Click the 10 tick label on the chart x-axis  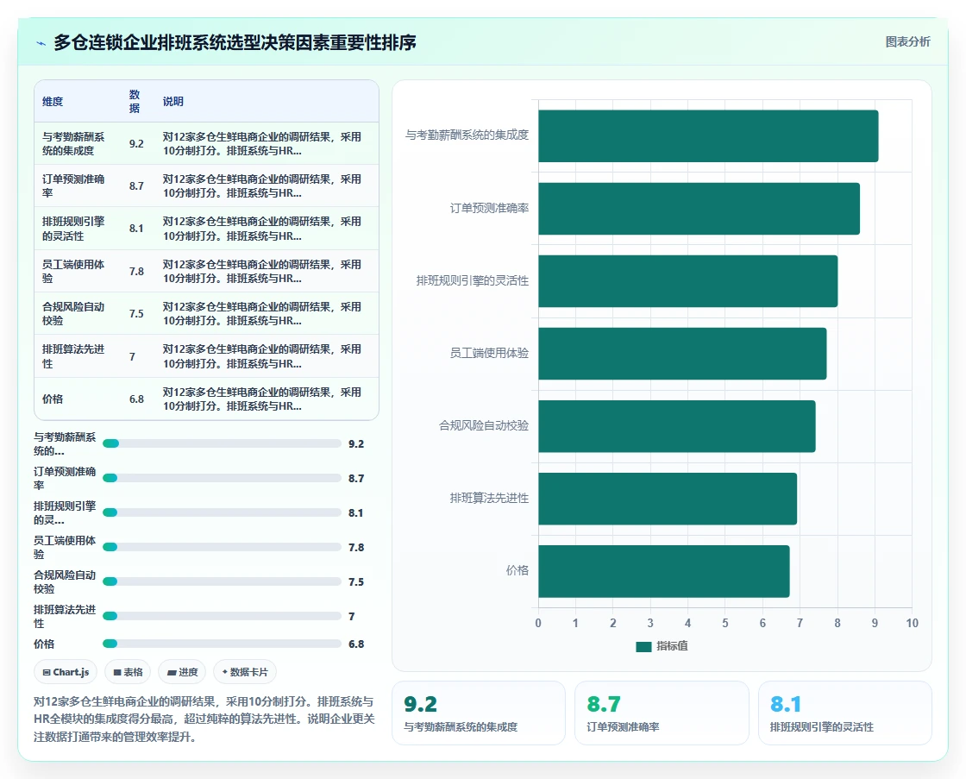(x=912, y=623)
